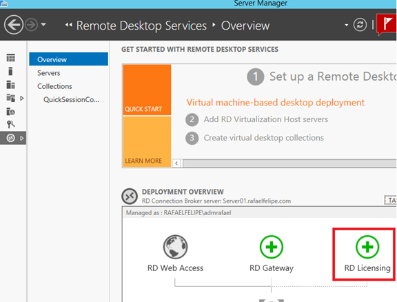The width and height of the screenshot is (397, 302).
Task: Refresh the Server Manager view
Action: point(360,25)
